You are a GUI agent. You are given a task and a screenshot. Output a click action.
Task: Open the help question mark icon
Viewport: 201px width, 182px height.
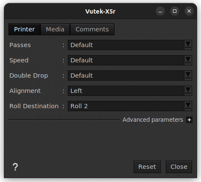tap(15, 167)
